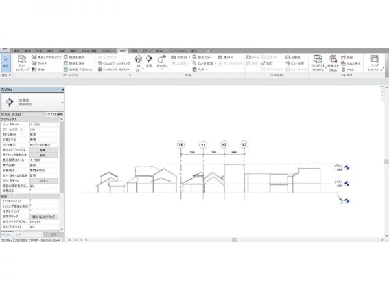
Task: Click the Revisions tool
Action: point(267,63)
